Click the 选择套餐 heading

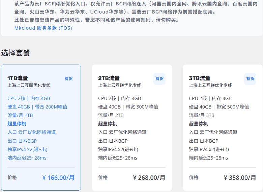click(x=16, y=53)
